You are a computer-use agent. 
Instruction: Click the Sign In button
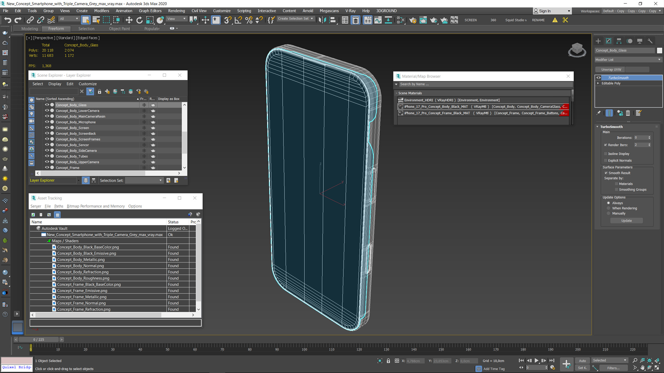(552, 11)
